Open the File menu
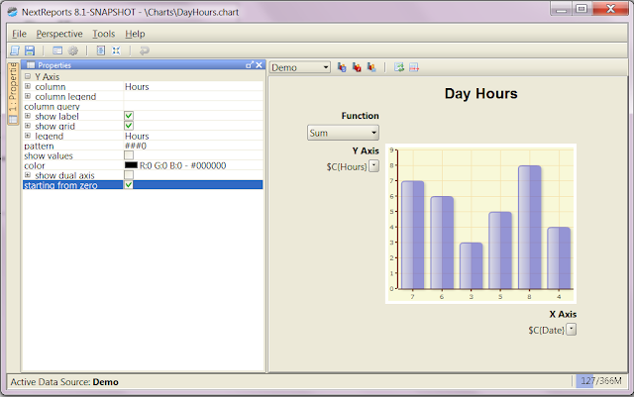This screenshot has height=397, width=634. point(19,34)
